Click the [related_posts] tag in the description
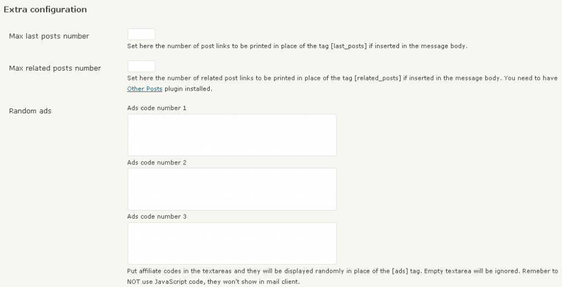The height and width of the screenshot is (287, 562). tap(378, 78)
